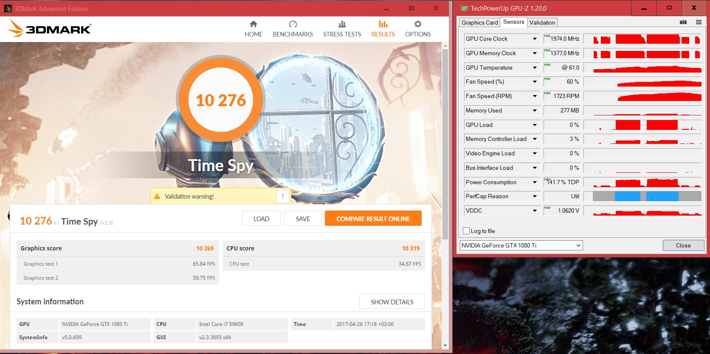Click the GPU-Z Close button
Viewport: 710px width, 354px height.
[x=683, y=245]
